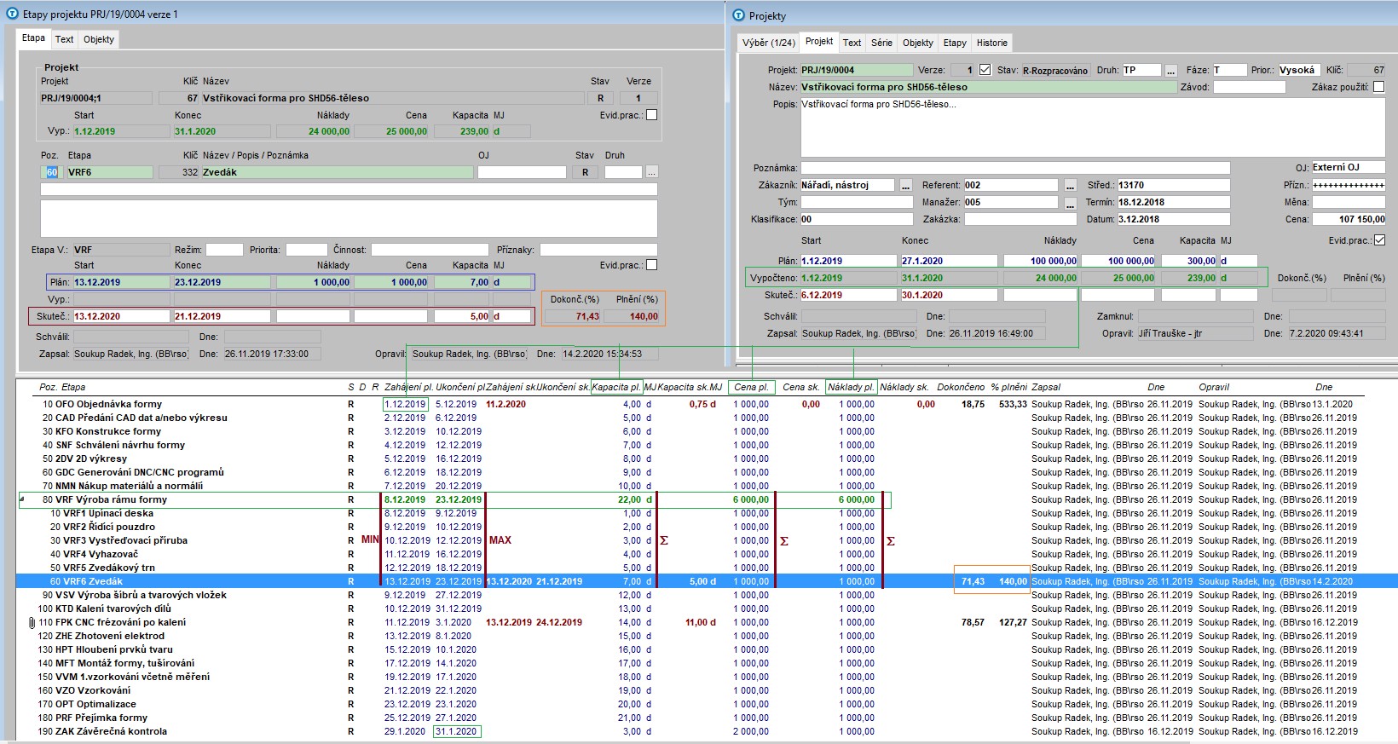
Task: Switch to the Etapa tab
Action: (34, 38)
